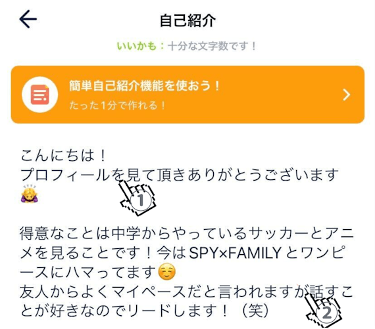The height and width of the screenshot is (329, 375).
Task: Tap the document icon in orange banner
Action: [40, 95]
